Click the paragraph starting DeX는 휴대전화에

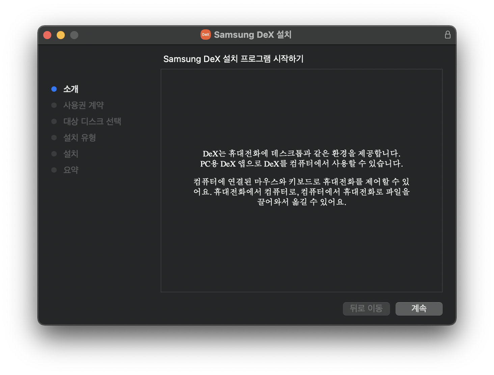click(301, 158)
